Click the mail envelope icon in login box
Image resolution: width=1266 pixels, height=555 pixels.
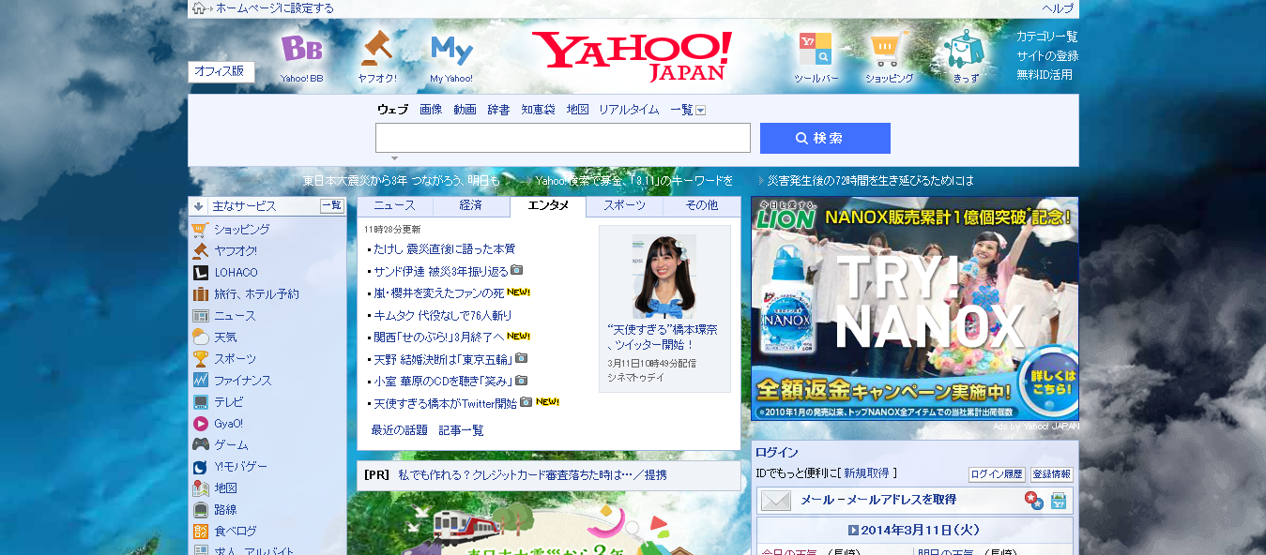[776, 501]
